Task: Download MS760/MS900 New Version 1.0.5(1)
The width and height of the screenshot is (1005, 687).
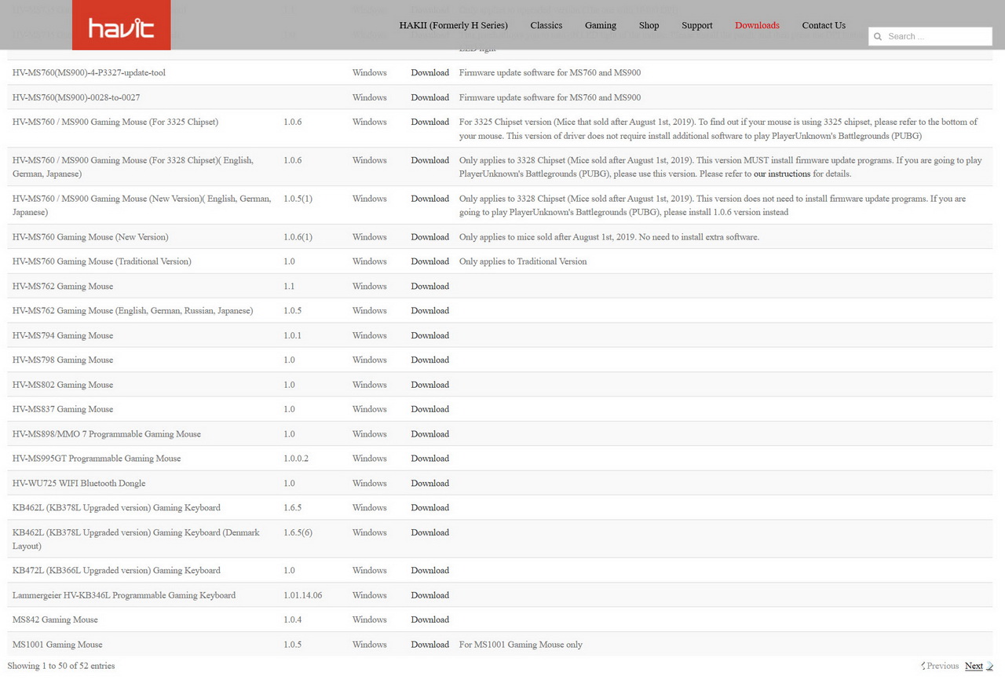Action: (x=429, y=199)
